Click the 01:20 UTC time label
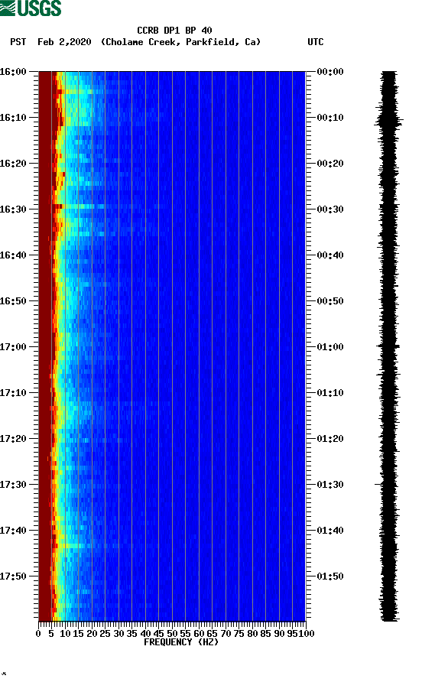The image size is (422, 682). tap(330, 438)
